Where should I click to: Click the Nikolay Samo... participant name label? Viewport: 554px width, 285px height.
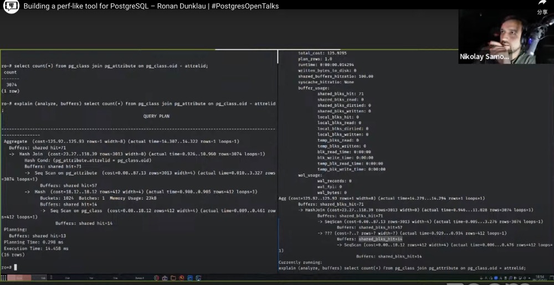pos(484,56)
